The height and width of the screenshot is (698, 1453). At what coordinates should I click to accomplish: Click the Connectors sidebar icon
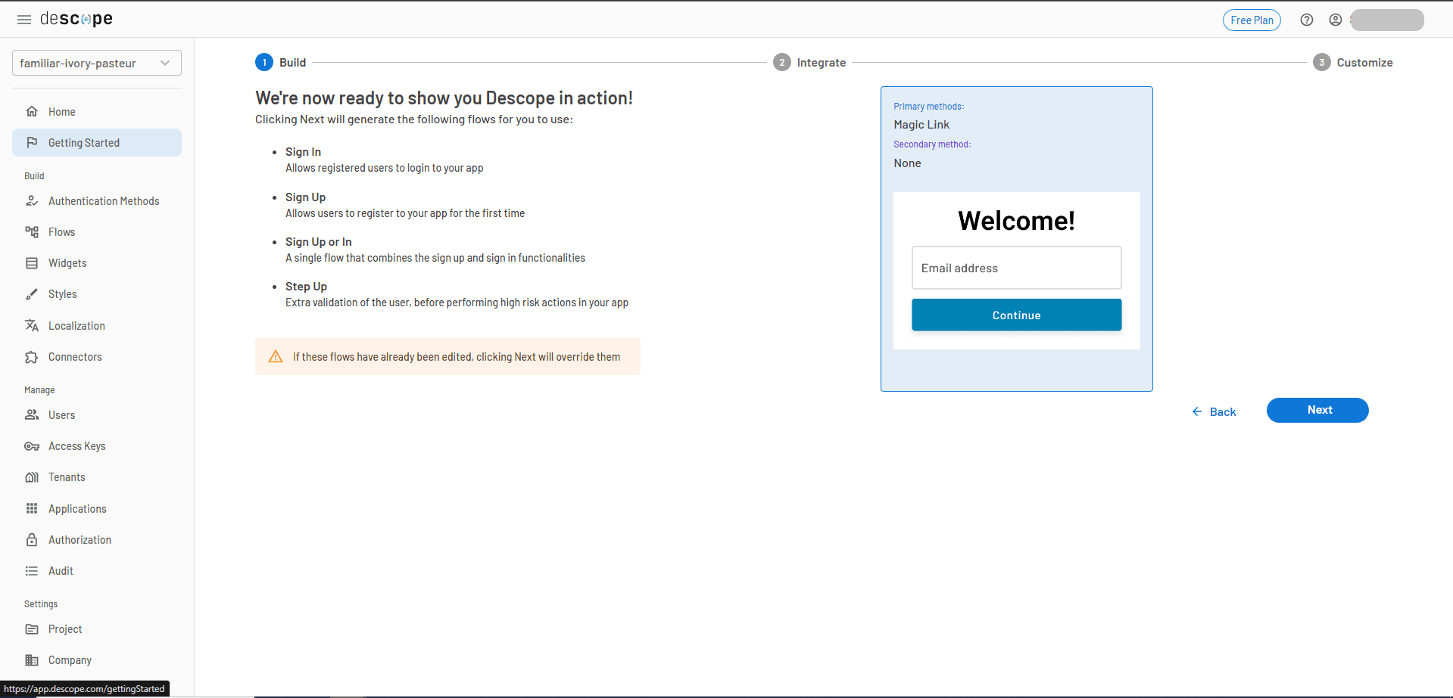tap(32, 356)
